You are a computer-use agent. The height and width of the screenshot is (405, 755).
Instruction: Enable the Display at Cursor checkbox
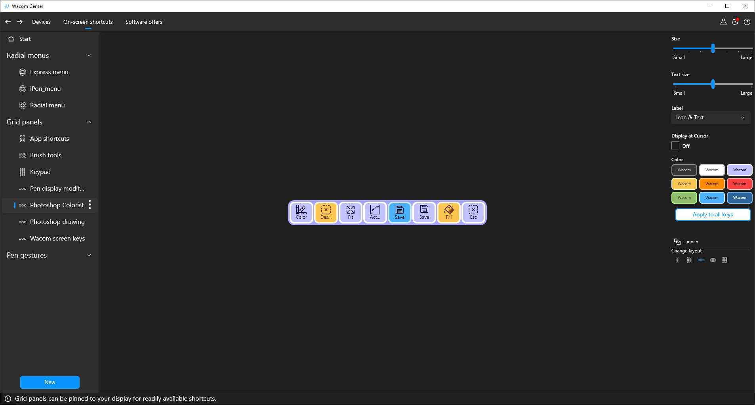675,146
